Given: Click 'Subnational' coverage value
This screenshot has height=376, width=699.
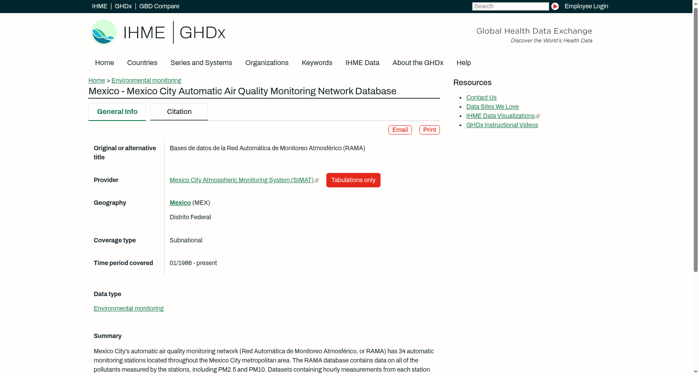Looking at the screenshot, I should (x=186, y=240).
